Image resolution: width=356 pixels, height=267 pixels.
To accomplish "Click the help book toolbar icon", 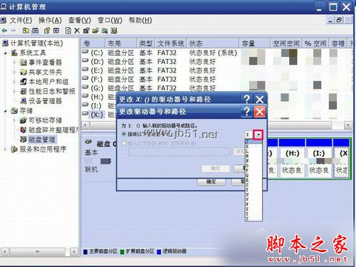I will click(x=47, y=31).
